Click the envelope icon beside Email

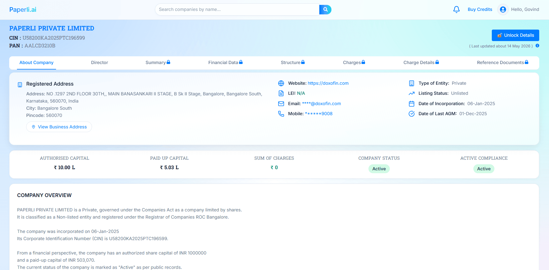(281, 104)
